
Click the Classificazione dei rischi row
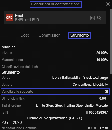tap(55, 67)
